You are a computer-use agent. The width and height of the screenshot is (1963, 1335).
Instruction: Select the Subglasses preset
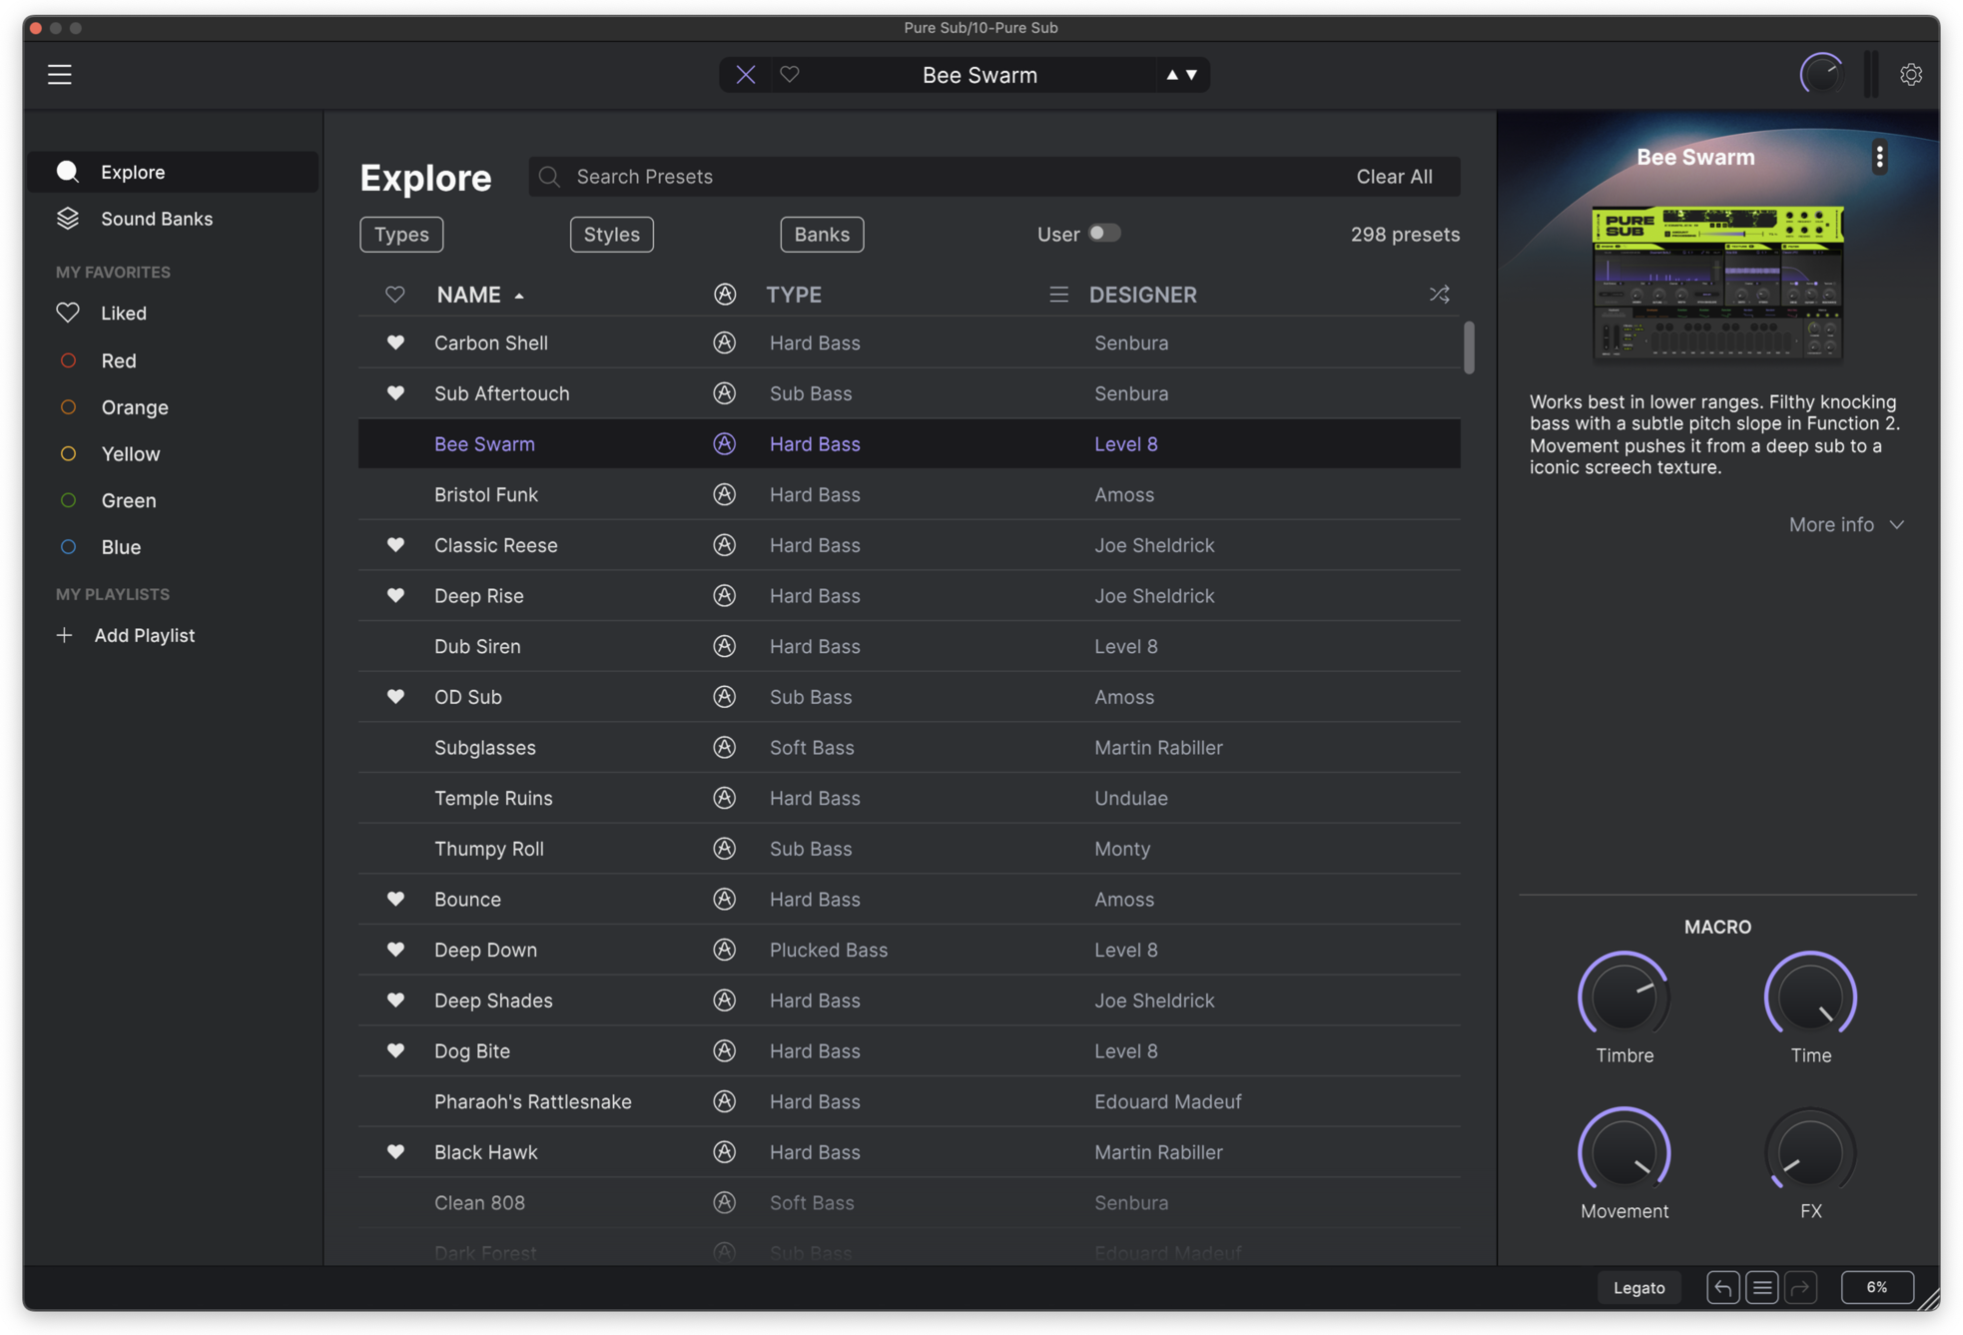point(909,748)
